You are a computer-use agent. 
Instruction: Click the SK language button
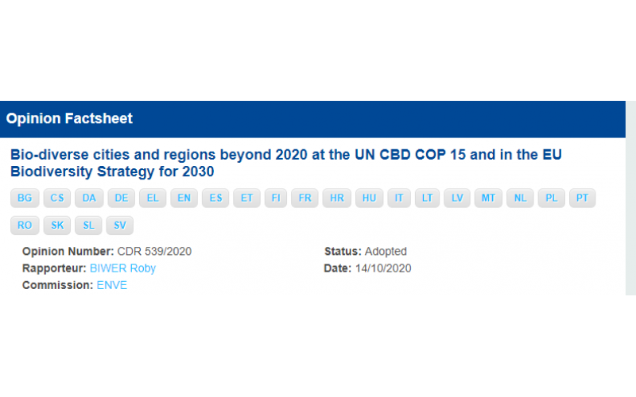[x=57, y=225]
